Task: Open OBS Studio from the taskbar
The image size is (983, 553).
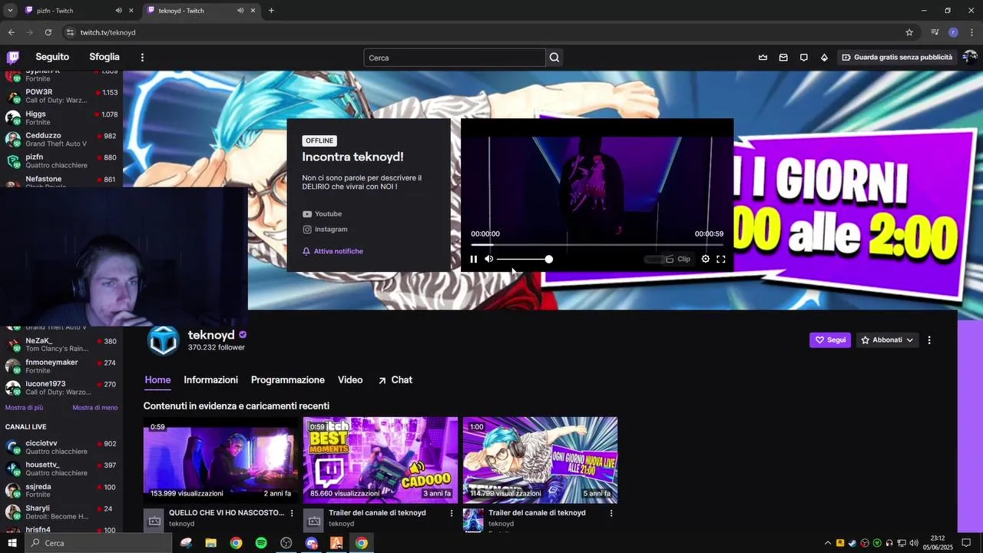Action: click(x=286, y=543)
